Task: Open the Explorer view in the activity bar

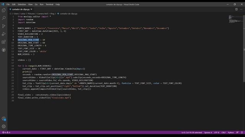Action: pyautogui.click(x=3, y=10)
